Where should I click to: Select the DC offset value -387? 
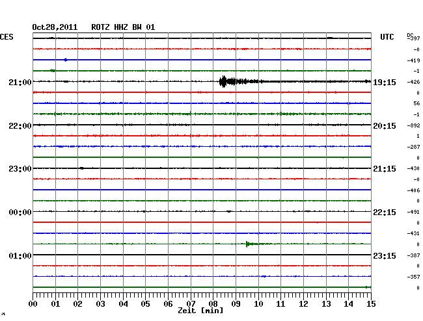click(413, 255)
